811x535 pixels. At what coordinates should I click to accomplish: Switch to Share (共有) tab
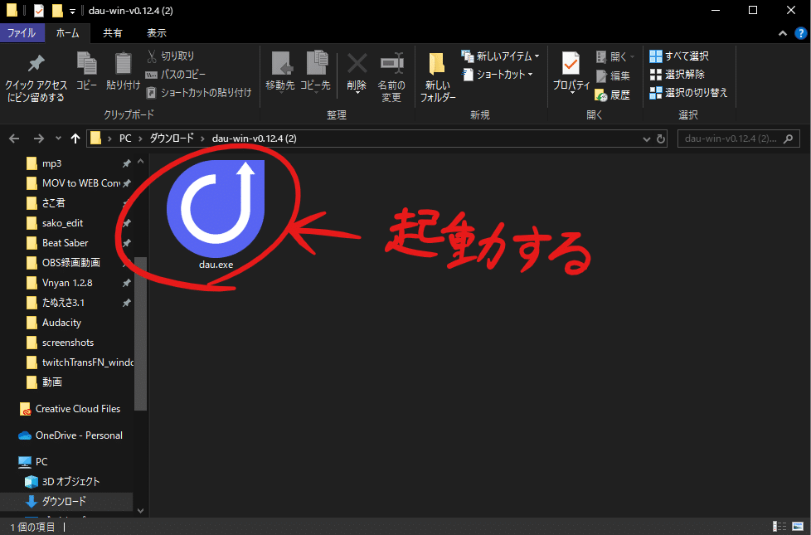click(113, 32)
